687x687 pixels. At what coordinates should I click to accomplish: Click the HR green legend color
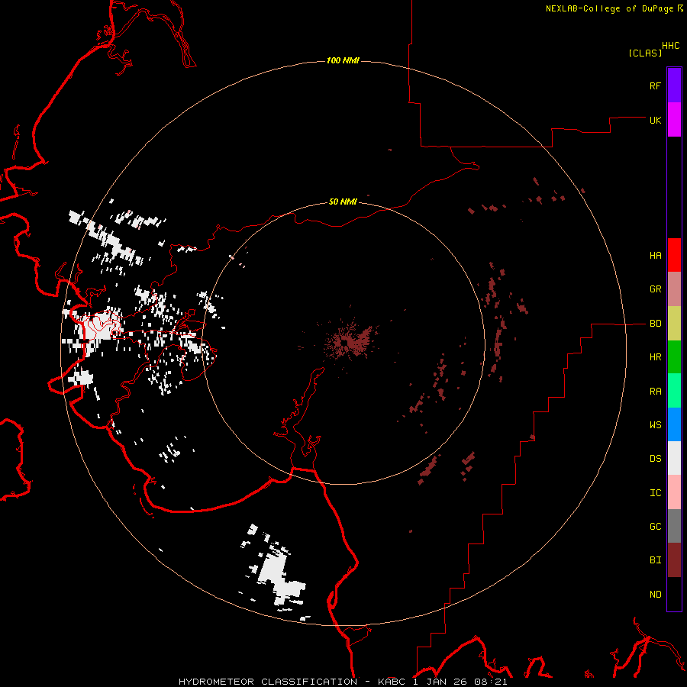pos(674,357)
